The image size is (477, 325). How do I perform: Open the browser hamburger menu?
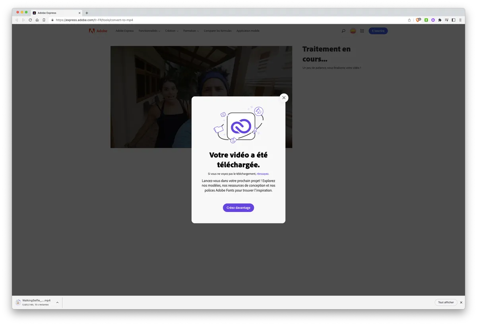point(460,20)
